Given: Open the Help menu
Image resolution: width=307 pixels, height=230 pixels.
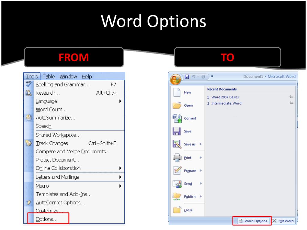Looking at the screenshot, I should 87,76.
